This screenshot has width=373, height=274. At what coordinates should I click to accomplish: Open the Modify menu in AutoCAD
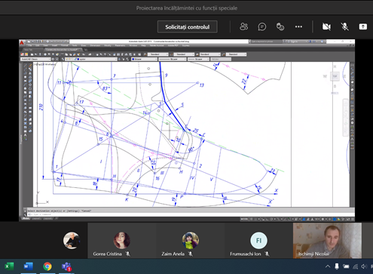(108, 45)
